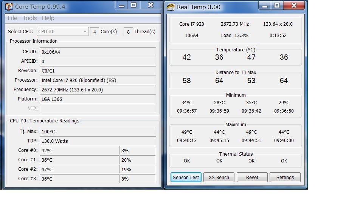363x204 pixels.
Task: Click the Core #1 temperature 36°C field
Action: (x=79, y=160)
